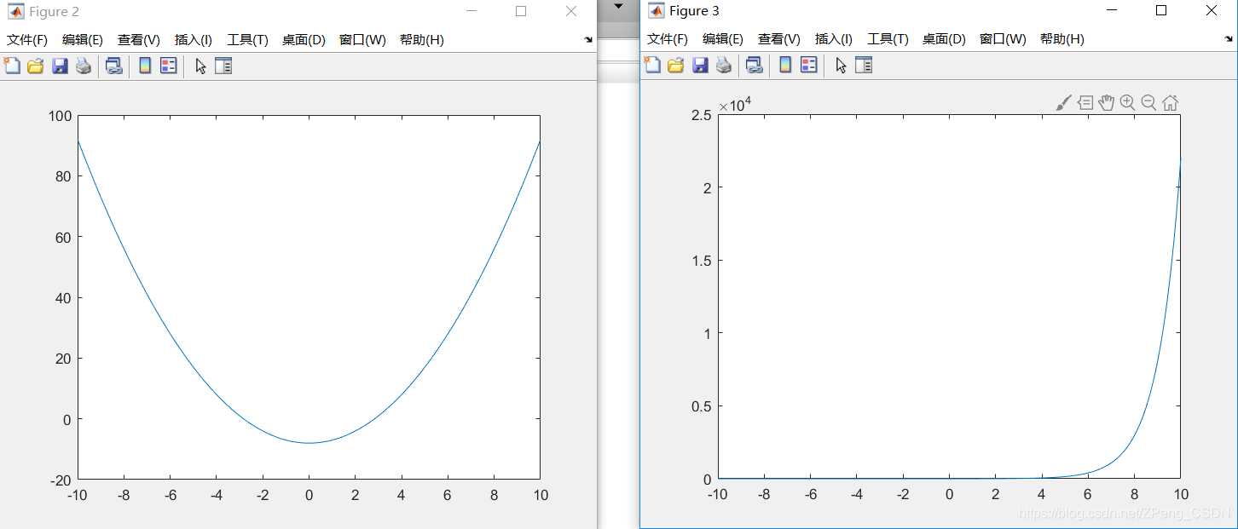Enable edit plot arrow in Figure 2
1238x529 pixels.
pos(200,66)
